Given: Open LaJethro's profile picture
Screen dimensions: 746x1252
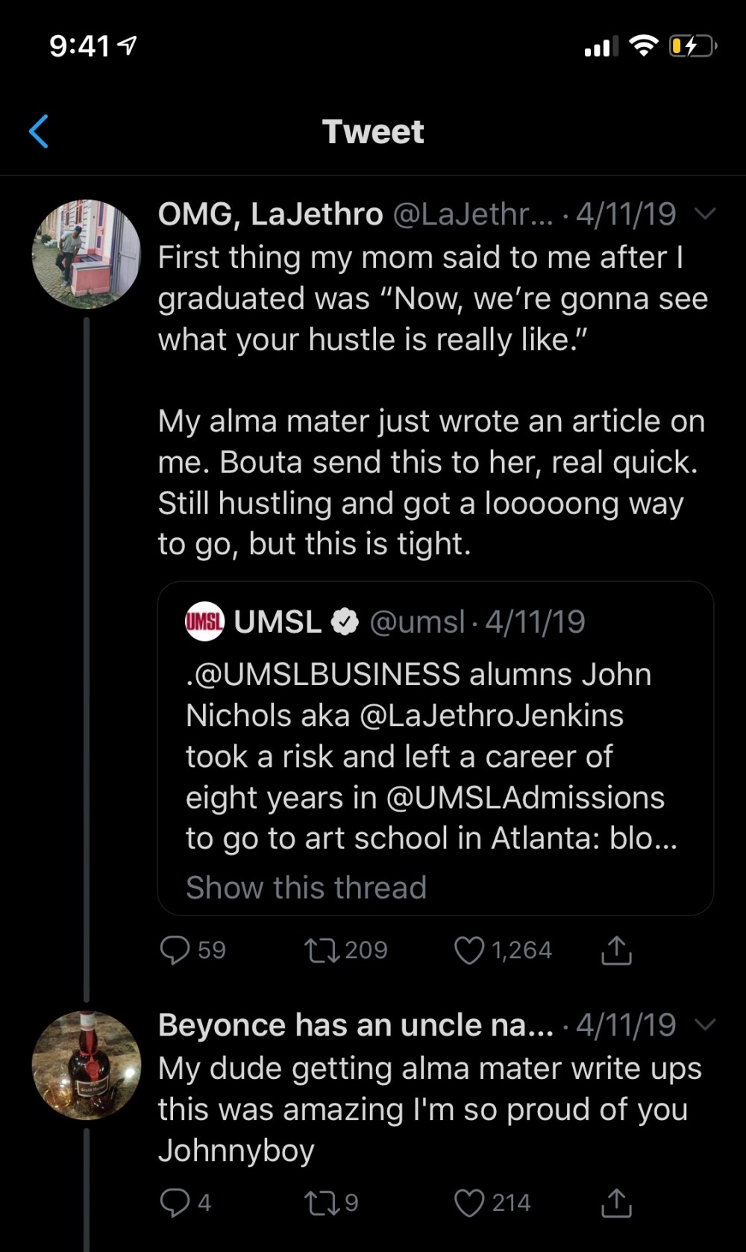Looking at the screenshot, I should (87, 254).
